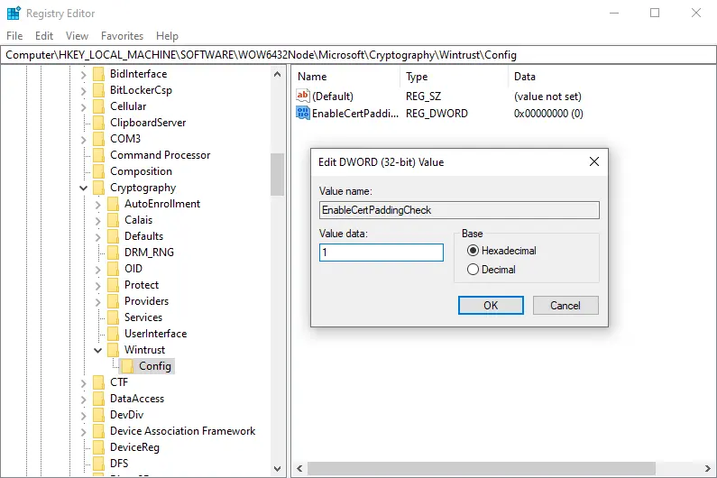Select the UserInterface folder icon

[113, 334]
